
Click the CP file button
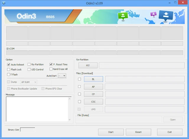pos(93,94)
